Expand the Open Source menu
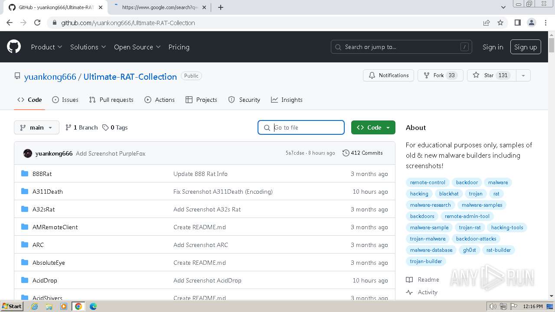 pos(137,47)
